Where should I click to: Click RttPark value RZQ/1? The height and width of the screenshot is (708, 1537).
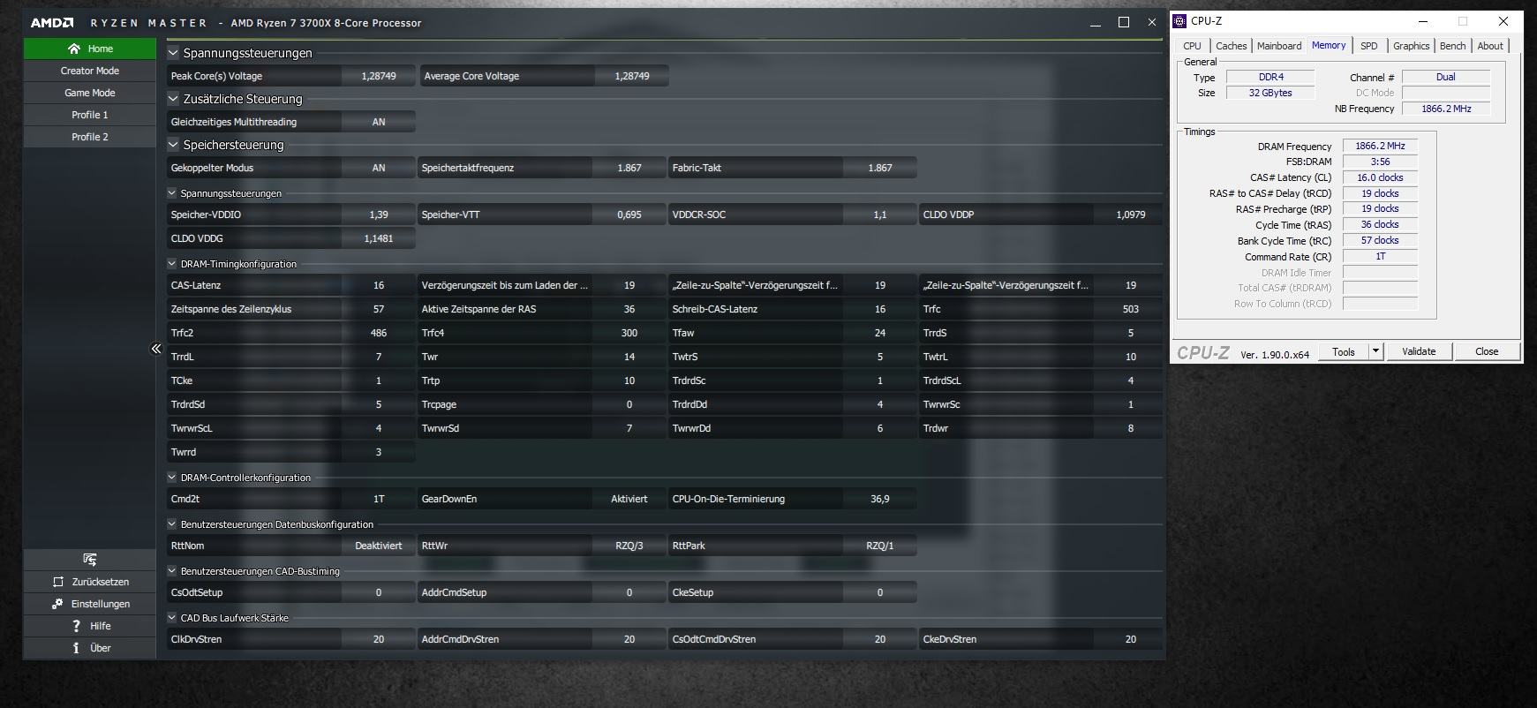880,546
